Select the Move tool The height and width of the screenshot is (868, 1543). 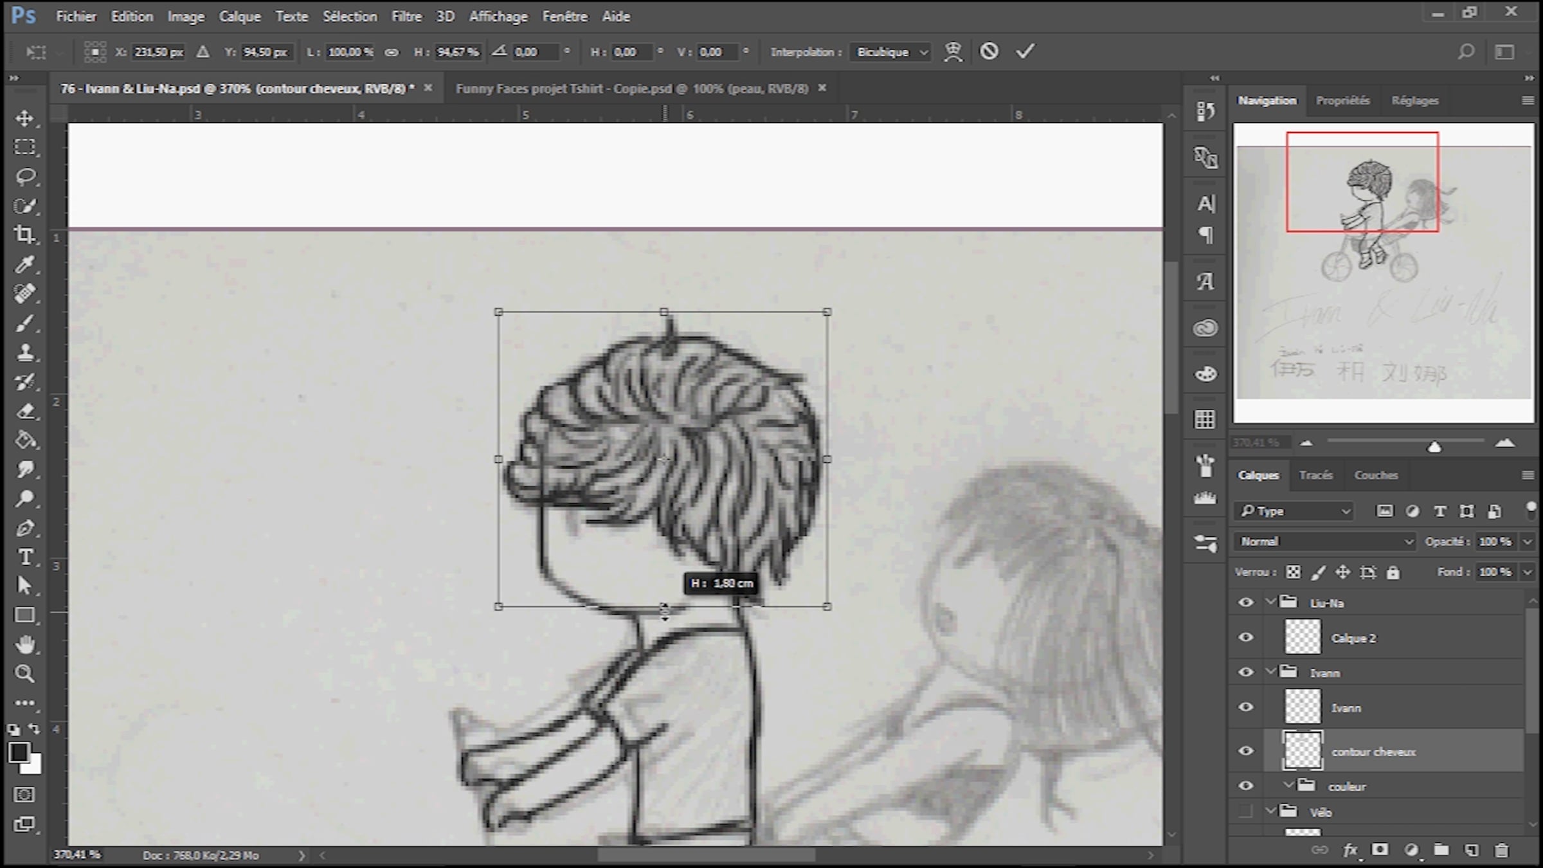(24, 118)
